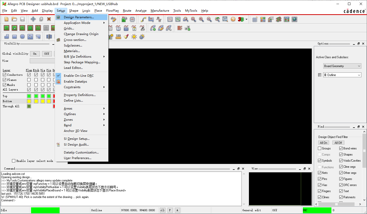367x214 pixels.
Task: Open the Board Geometry class dropdown
Action: [x=342, y=66]
